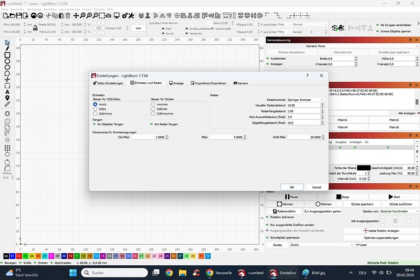This screenshot has height=280, width=420.
Task: Click the Group objects icon
Action: point(141,16)
